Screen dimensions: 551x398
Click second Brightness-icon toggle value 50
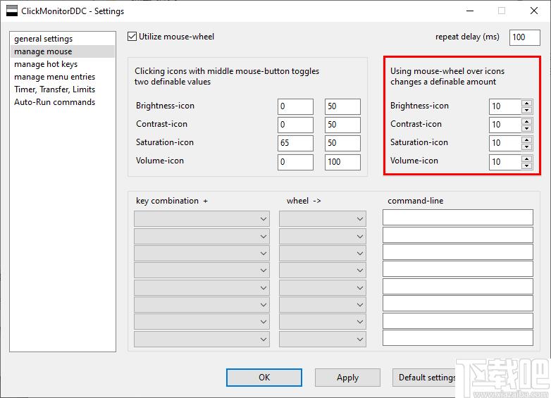click(342, 106)
